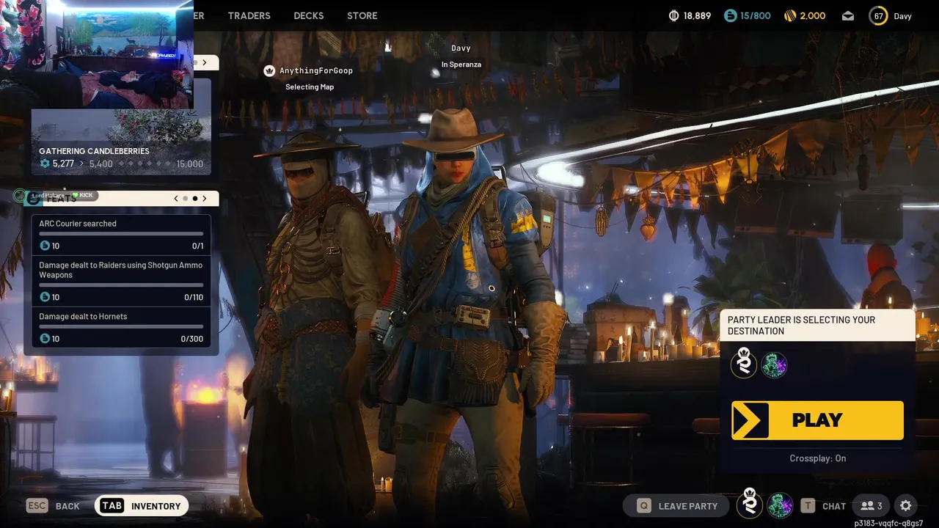Go to next Feats page arrow
Image resolution: width=939 pixels, height=528 pixels.
coord(205,198)
